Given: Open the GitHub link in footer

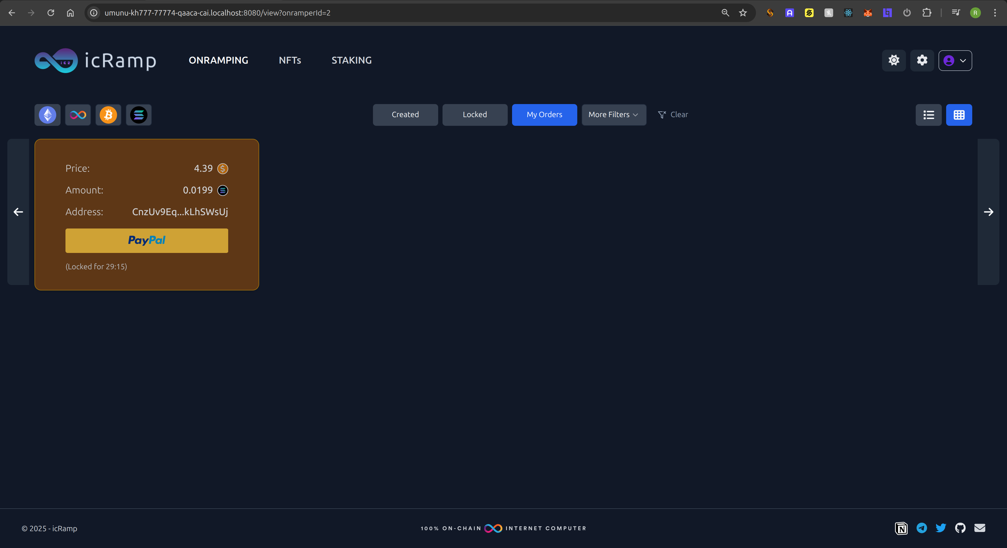Looking at the screenshot, I should pos(960,528).
